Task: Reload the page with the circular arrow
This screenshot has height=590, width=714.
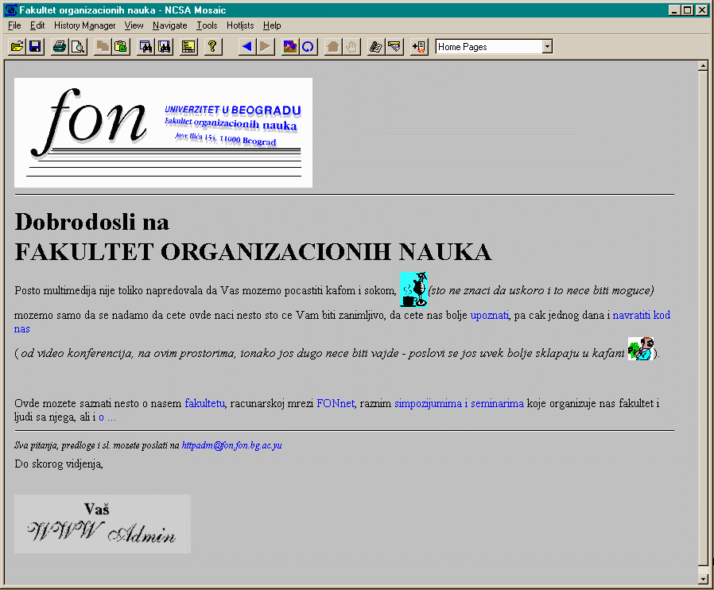Action: coord(308,46)
